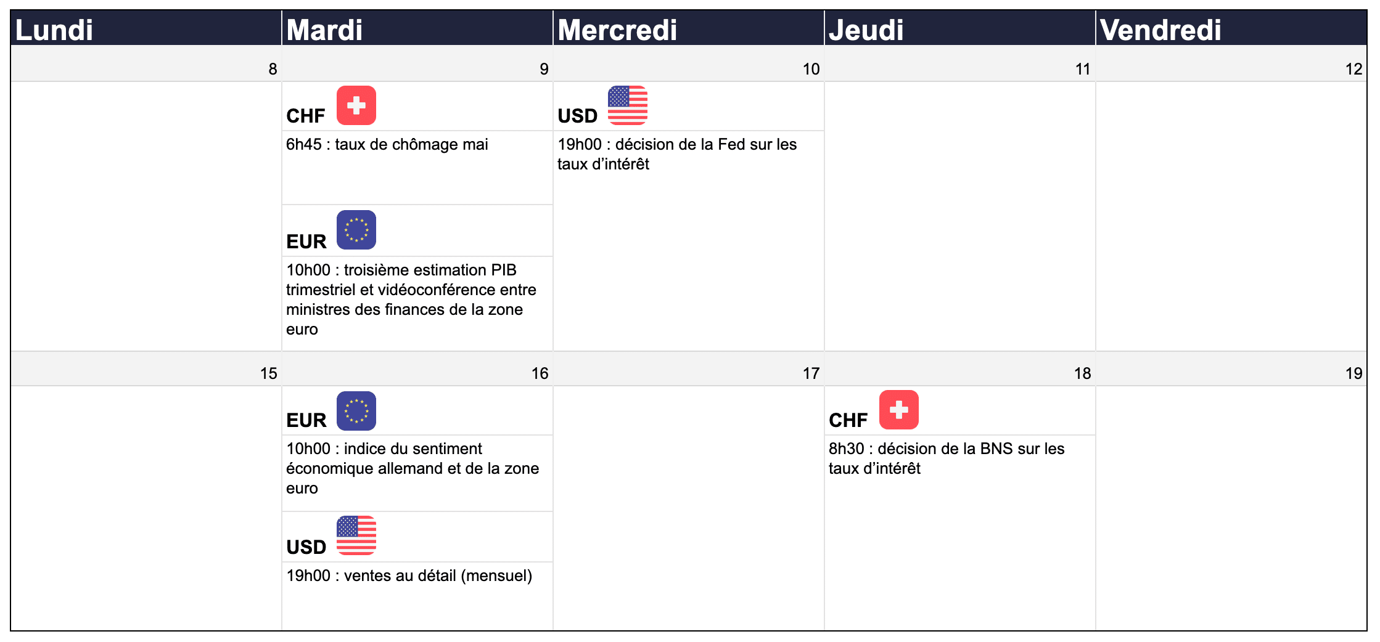Open the ventes au détail (mensuel) event
This screenshot has height=642, width=1380.
pyautogui.click(x=409, y=575)
